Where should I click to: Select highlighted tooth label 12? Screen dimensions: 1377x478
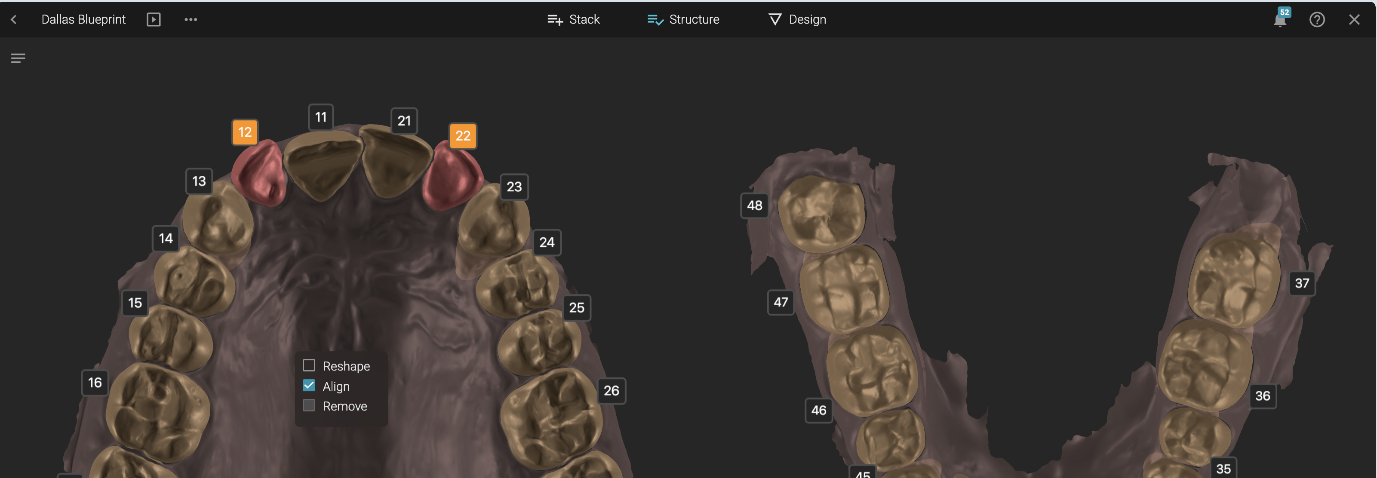coord(245,132)
